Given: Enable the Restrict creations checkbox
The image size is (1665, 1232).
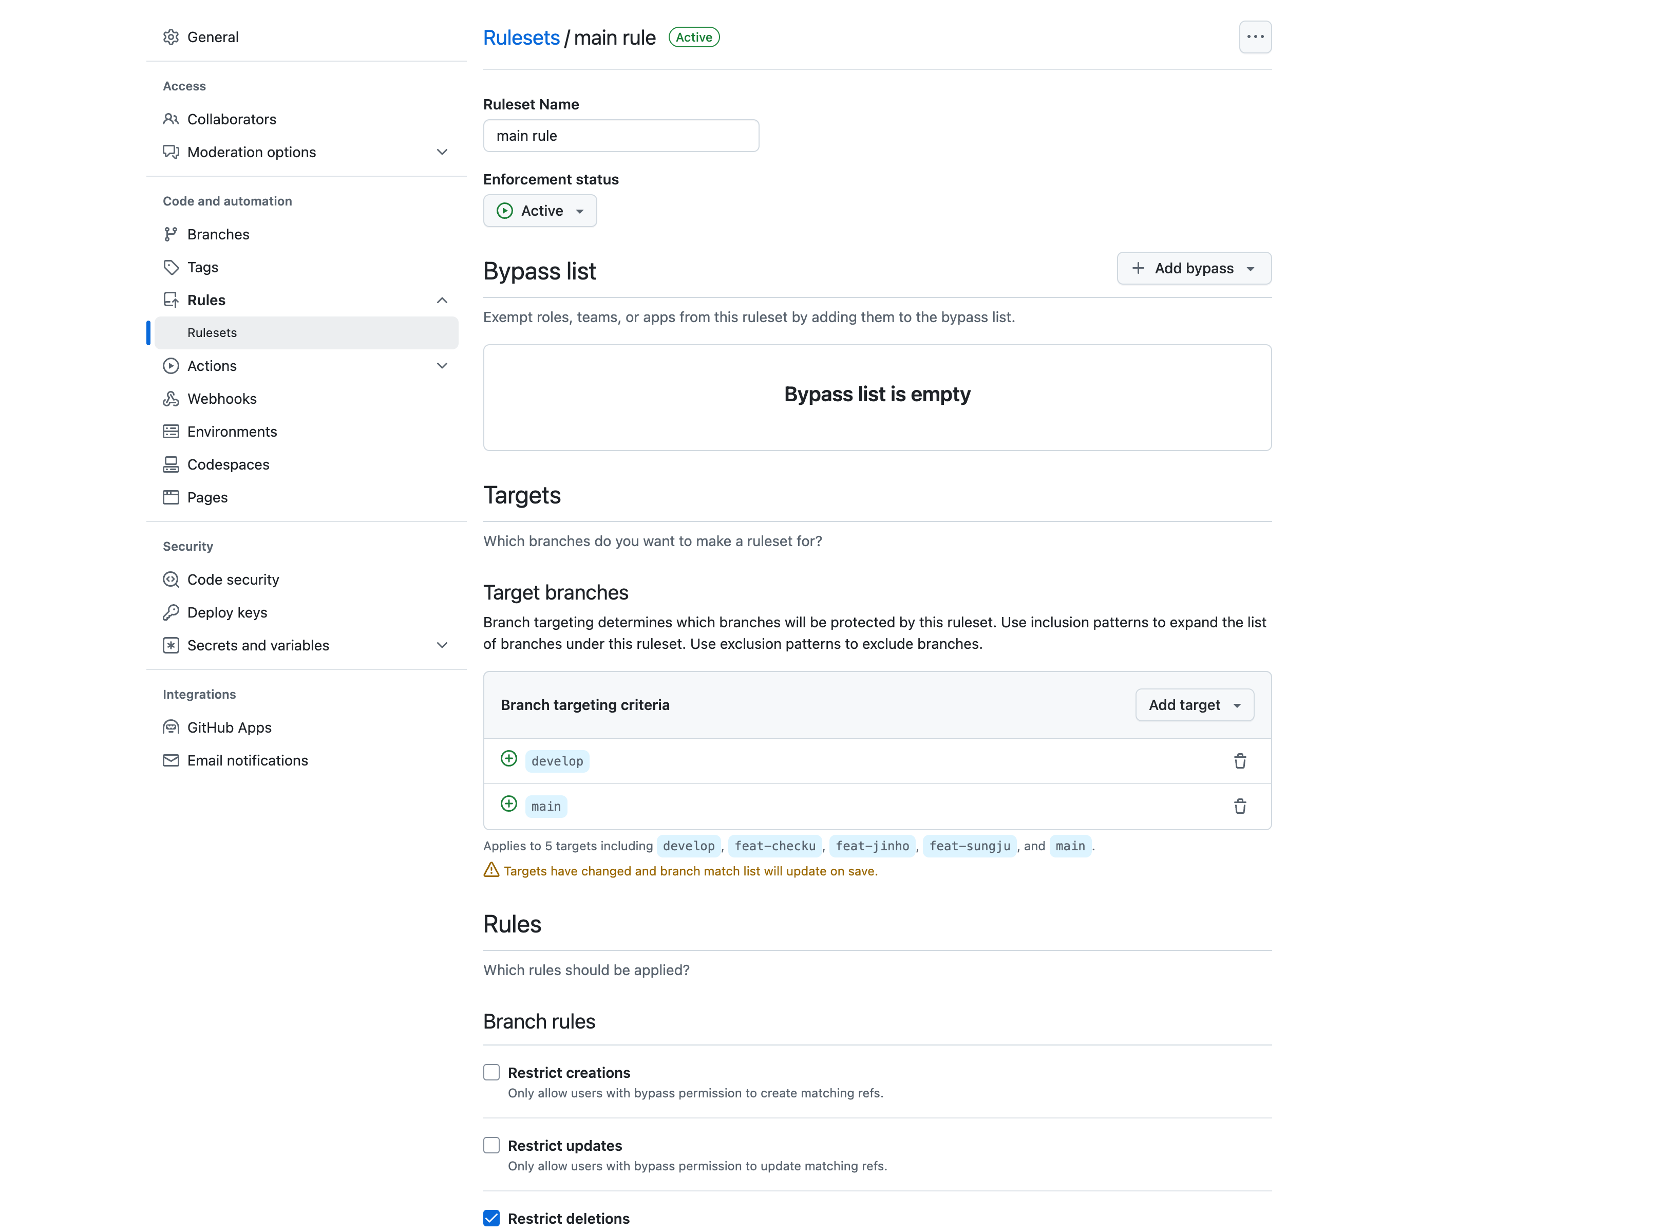Looking at the screenshot, I should click(491, 1072).
